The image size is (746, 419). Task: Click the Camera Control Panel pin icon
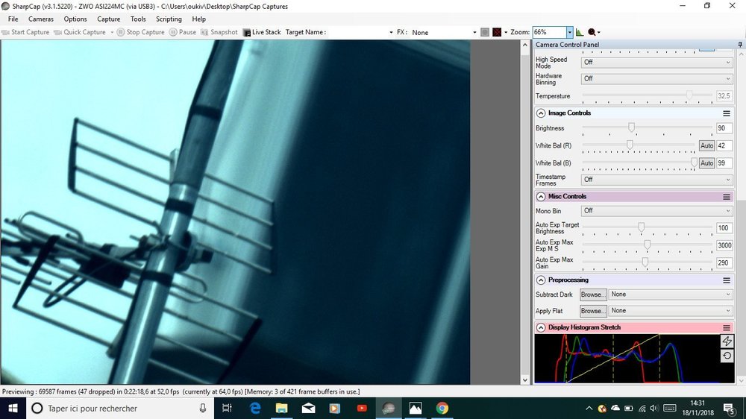(740, 44)
